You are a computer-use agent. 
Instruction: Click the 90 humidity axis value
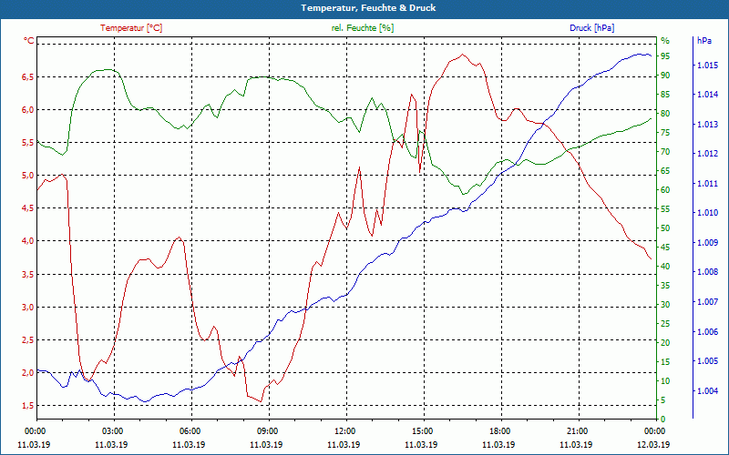(665, 76)
